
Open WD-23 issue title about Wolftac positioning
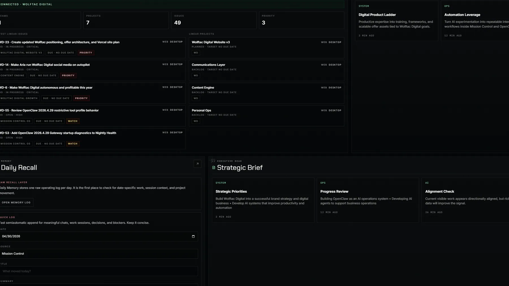pos(60,42)
